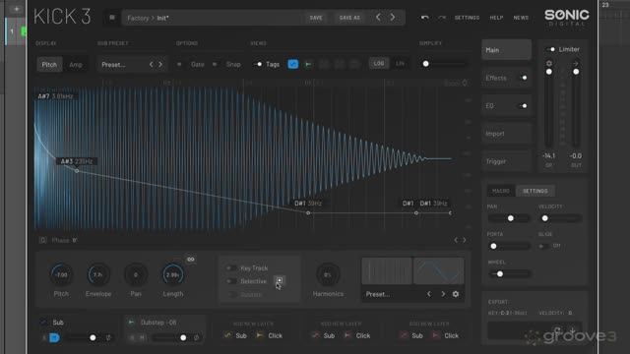Viewport: 630px width, 354px height.
Task: Open the Main section
Action: click(506, 50)
